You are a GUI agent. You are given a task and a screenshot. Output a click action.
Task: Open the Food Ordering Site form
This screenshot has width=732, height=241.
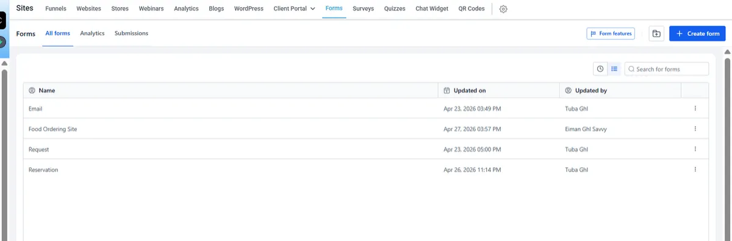click(x=52, y=129)
